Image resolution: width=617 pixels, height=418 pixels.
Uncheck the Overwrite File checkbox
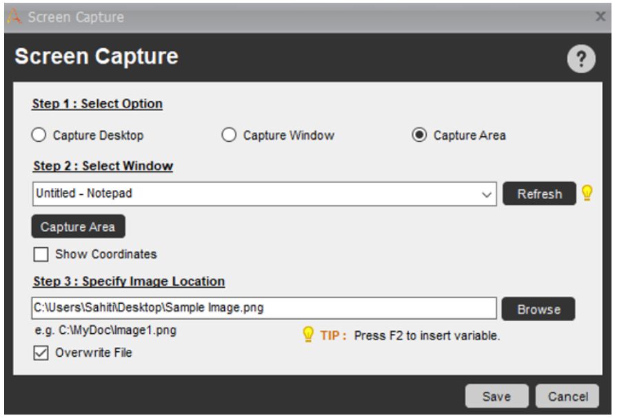coord(41,353)
